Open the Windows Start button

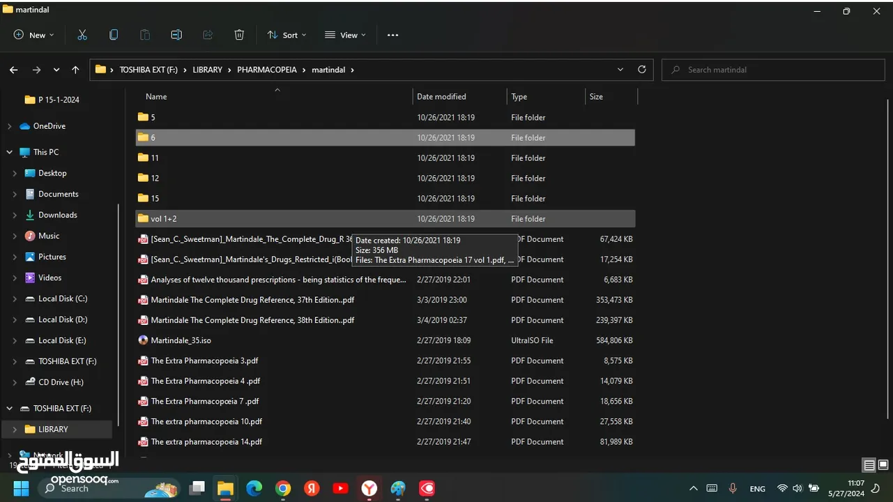tap(22, 488)
